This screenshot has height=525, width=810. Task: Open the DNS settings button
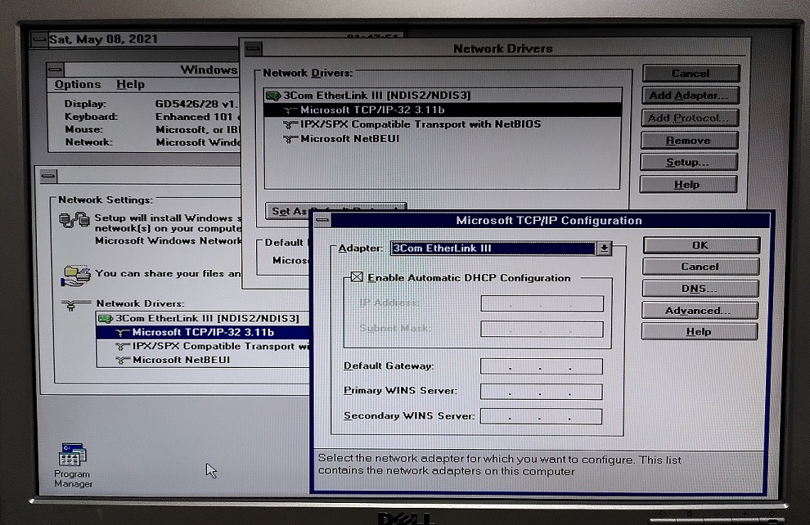[x=700, y=289]
